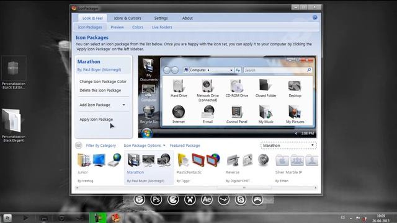Click the package list scrollbar thumb

pyautogui.click(x=244, y=188)
